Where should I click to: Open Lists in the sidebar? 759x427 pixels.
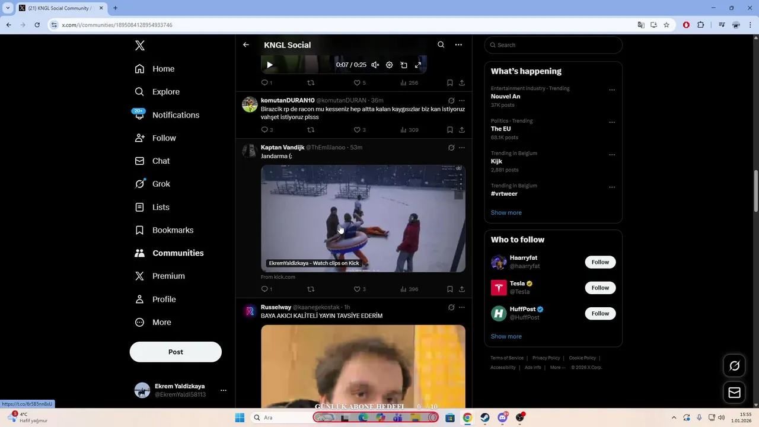tap(152, 207)
